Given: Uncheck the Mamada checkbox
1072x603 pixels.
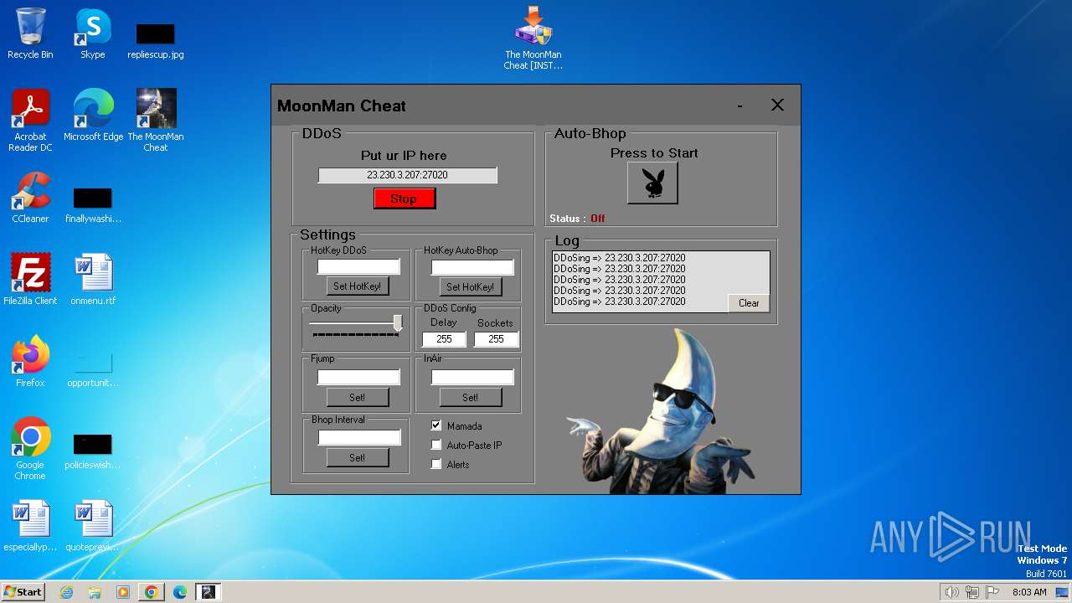Looking at the screenshot, I should 435,425.
